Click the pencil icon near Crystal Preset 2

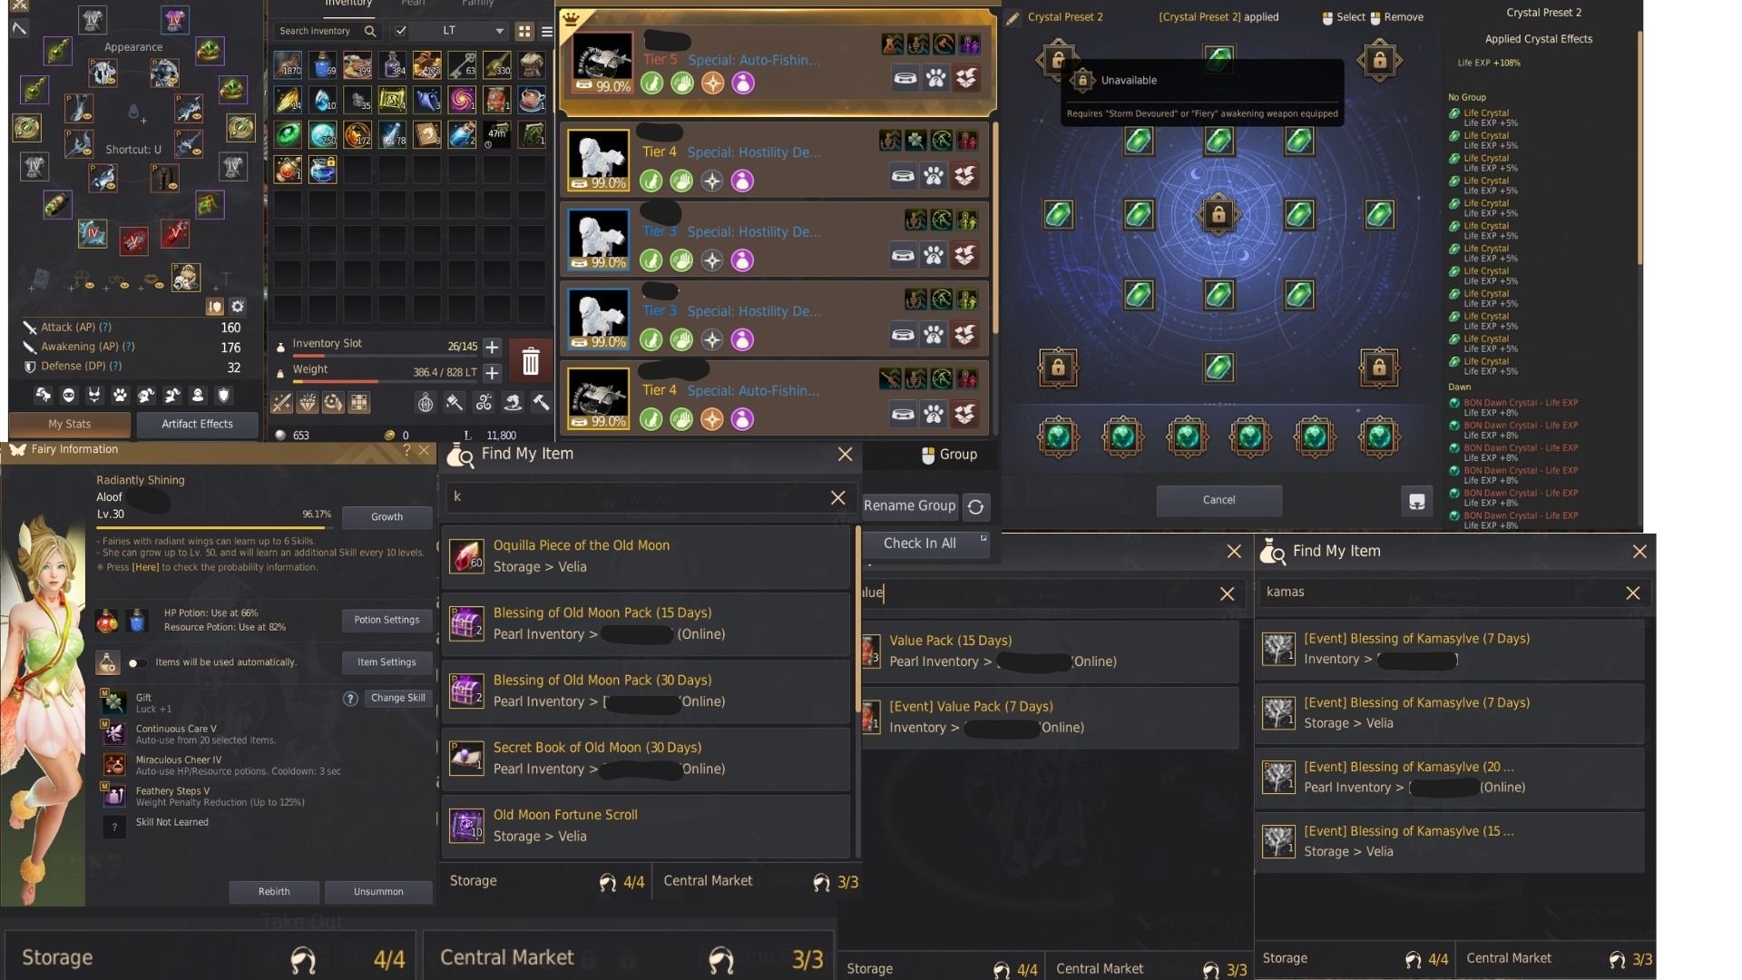click(x=1013, y=17)
